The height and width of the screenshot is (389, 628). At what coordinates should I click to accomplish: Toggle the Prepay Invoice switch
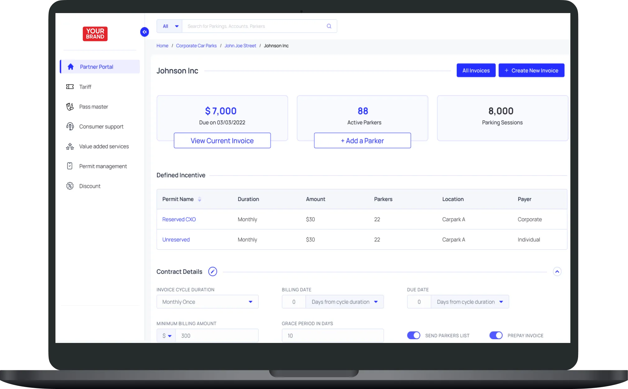496,335
